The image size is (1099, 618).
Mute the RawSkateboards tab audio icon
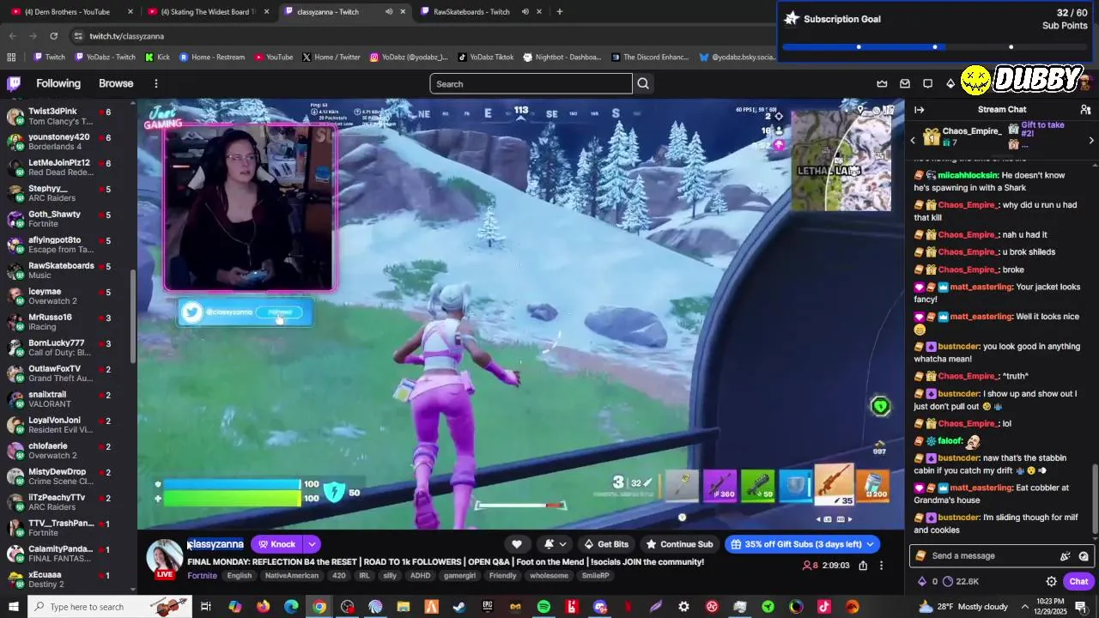click(524, 12)
